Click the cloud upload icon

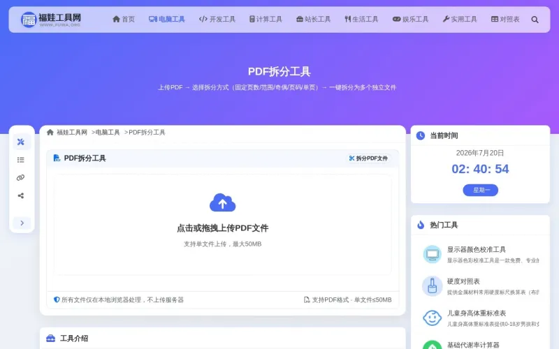[x=222, y=202]
